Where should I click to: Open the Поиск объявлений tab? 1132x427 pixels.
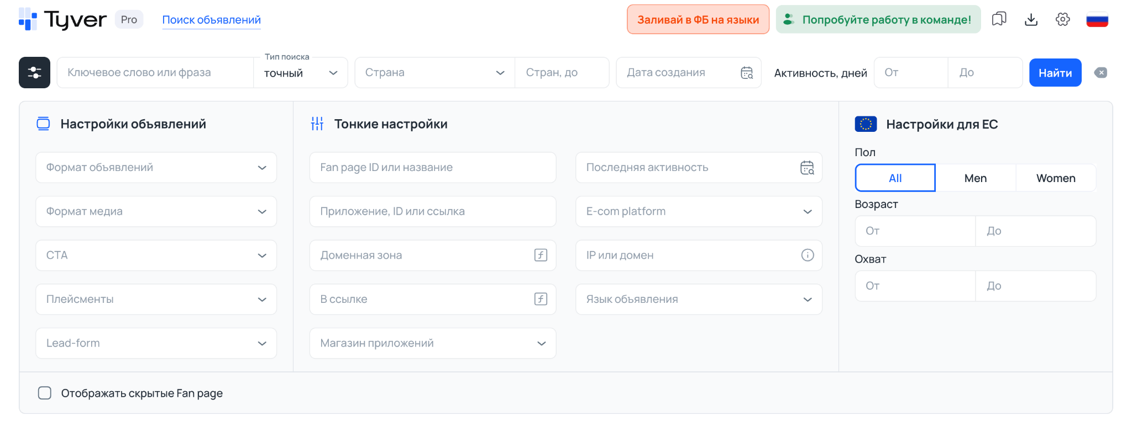point(211,20)
